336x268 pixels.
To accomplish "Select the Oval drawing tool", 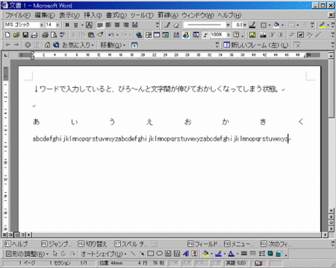I will point(159,254).
